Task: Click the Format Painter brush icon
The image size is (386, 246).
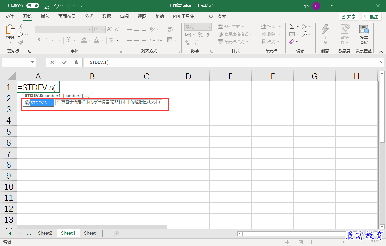Action: pyautogui.click(x=21, y=43)
